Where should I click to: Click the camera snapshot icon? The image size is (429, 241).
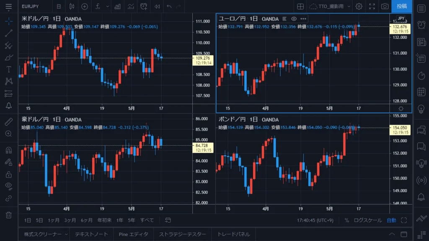pos(385,6)
